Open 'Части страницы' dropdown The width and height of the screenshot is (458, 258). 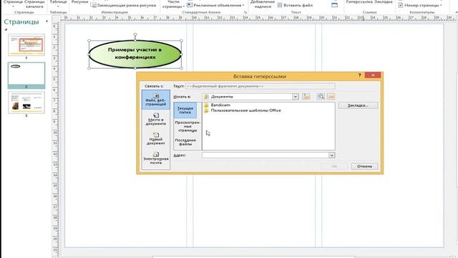coord(173,4)
